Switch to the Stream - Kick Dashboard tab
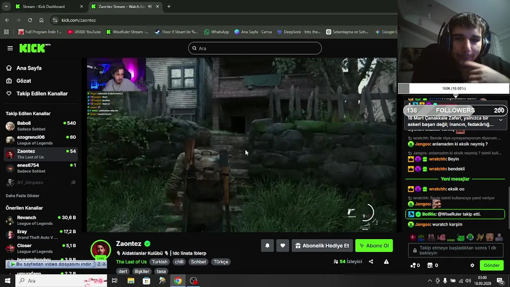This screenshot has height=287, width=510. [x=43, y=6]
